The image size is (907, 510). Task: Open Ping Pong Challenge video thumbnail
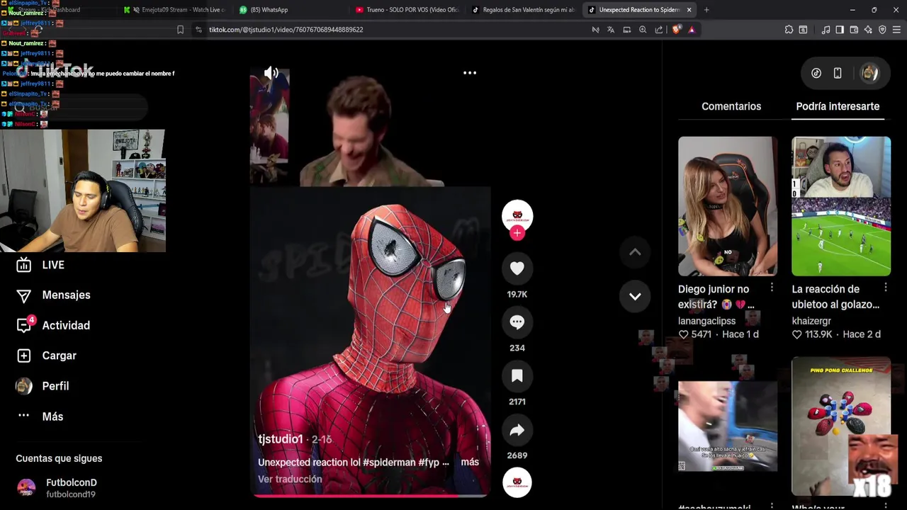[841, 426]
